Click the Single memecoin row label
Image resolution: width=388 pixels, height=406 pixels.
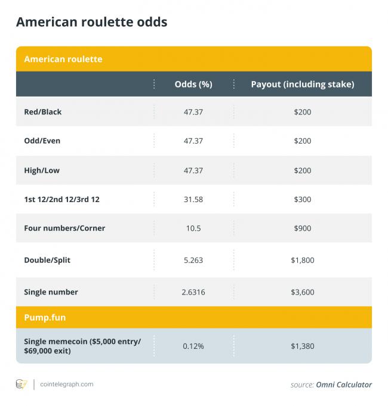tap(82, 346)
